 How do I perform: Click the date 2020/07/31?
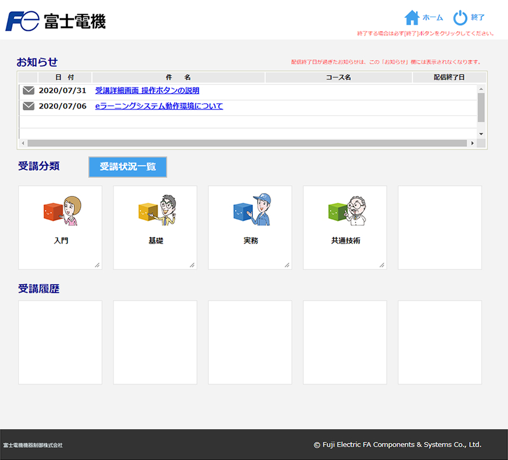coord(63,90)
